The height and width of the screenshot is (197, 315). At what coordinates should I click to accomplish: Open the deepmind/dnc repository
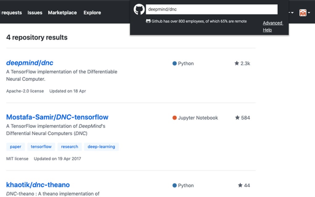[29, 63]
